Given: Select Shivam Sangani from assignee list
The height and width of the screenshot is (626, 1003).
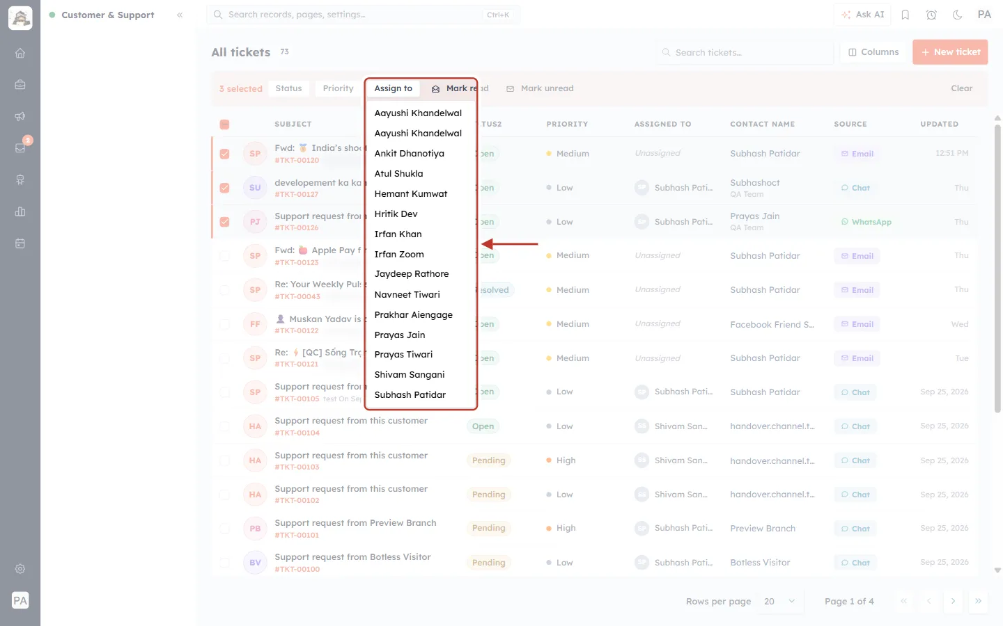Looking at the screenshot, I should pyautogui.click(x=410, y=375).
